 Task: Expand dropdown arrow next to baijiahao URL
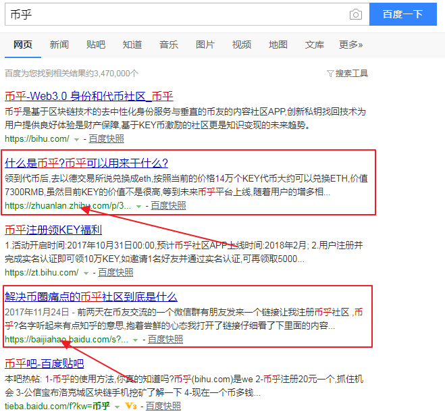[136, 340]
